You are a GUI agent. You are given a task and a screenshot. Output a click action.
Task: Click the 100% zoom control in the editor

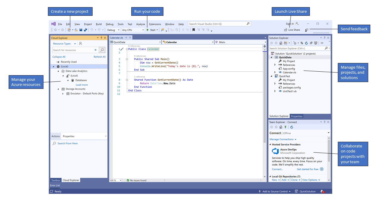point(115,180)
